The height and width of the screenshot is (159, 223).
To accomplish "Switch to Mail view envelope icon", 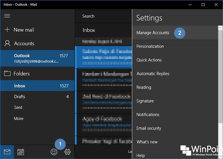I will 7,152.
